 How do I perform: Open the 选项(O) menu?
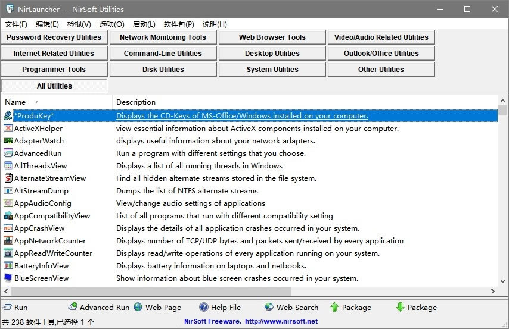tap(111, 24)
